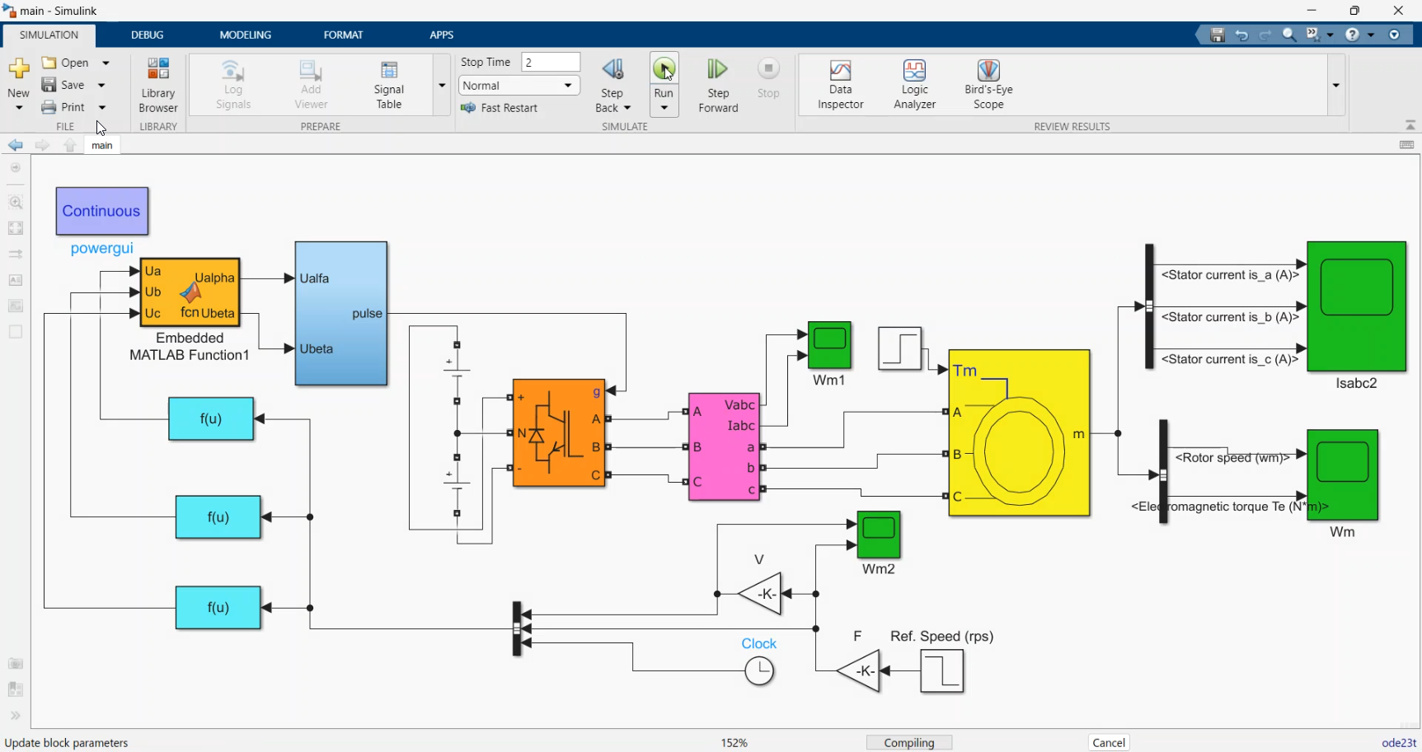Select the Ref. Speed step block
The width and height of the screenshot is (1422, 752).
pos(942,671)
